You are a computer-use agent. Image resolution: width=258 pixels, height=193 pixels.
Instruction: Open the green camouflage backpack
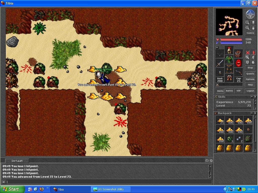point(248,139)
